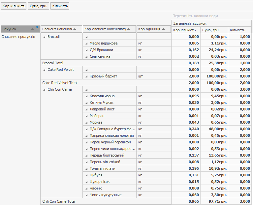Click the Списання продуктів account cell
The width and height of the screenshot is (253, 205).
(x=18, y=37)
